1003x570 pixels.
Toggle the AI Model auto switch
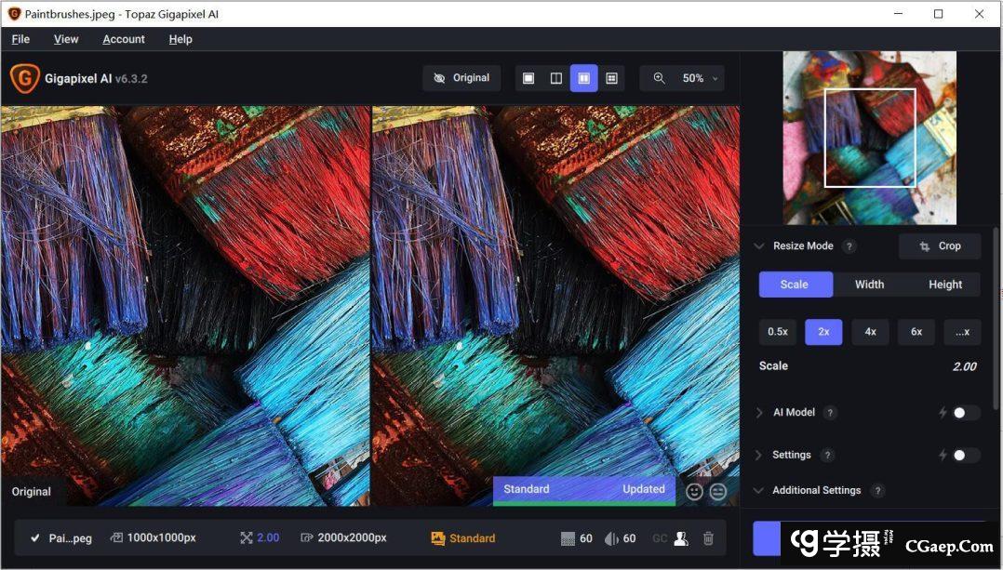tap(965, 413)
